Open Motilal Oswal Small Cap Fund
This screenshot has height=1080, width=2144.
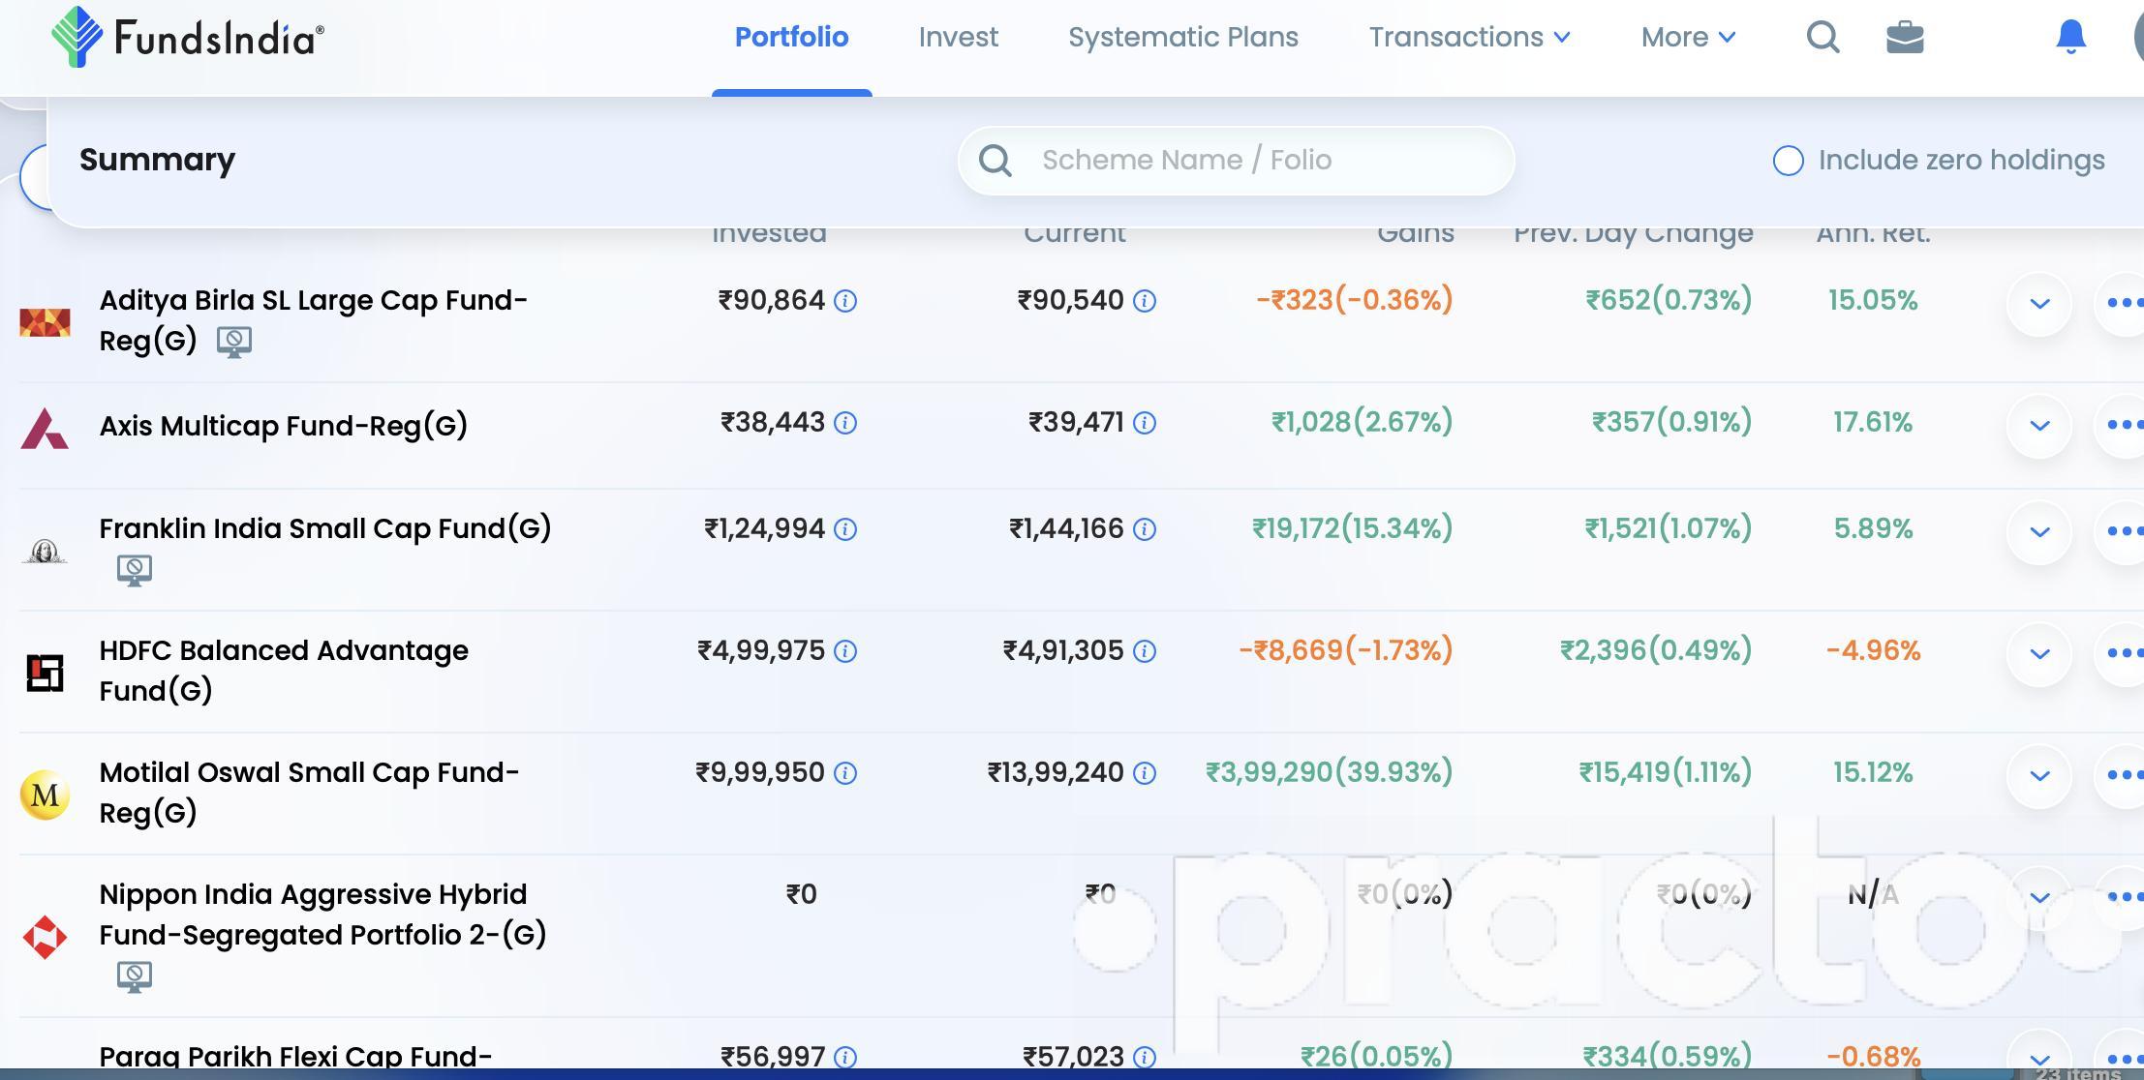coord(309,793)
